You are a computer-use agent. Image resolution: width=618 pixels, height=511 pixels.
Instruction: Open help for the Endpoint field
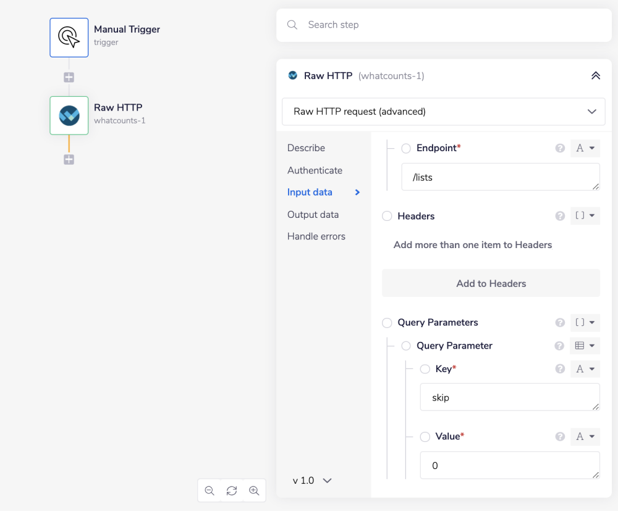tap(560, 148)
